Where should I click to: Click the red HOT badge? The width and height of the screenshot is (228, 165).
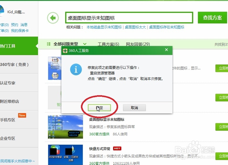pos(117,148)
